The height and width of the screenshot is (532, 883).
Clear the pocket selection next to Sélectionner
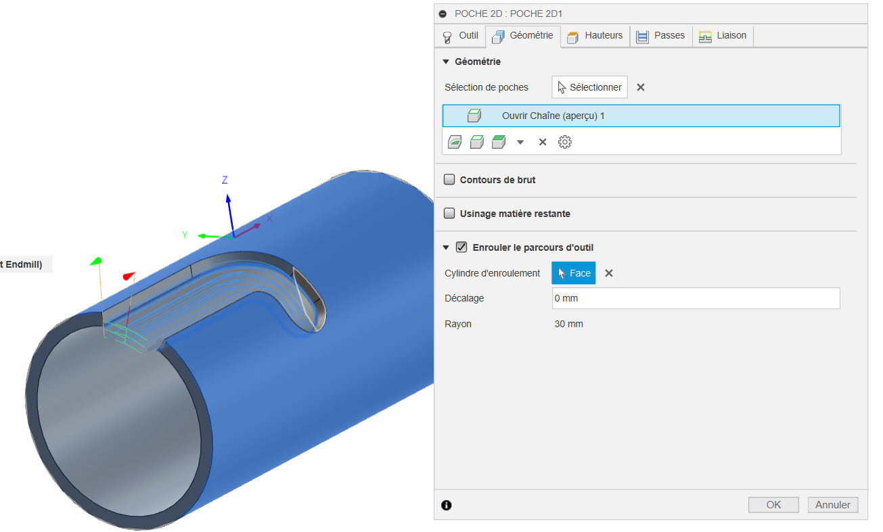[x=641, y=87]
